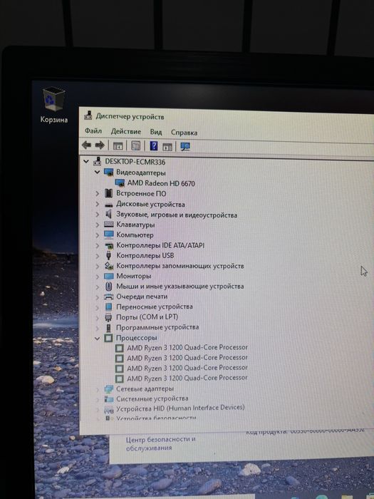Click the blue Help question-mark icon
The width and height of the screenshot is (374, 499).
[154, 146]
